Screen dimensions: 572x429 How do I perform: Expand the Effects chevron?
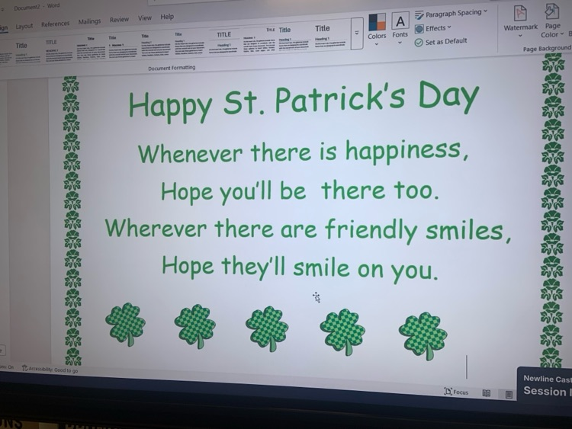[x=449, y=27]
